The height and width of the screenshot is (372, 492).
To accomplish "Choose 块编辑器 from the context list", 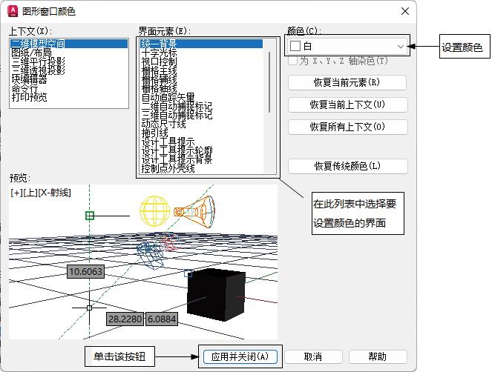I will click(30, 79).
